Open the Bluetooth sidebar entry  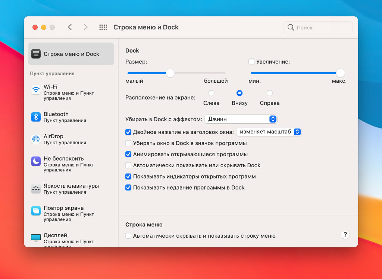(x=71, y=117)
